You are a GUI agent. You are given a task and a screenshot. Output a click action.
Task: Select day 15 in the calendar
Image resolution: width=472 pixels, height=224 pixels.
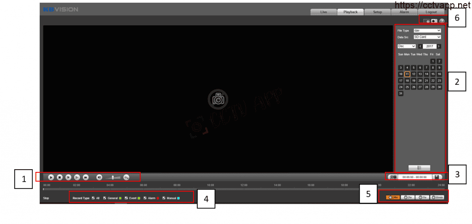click(433, 74)
